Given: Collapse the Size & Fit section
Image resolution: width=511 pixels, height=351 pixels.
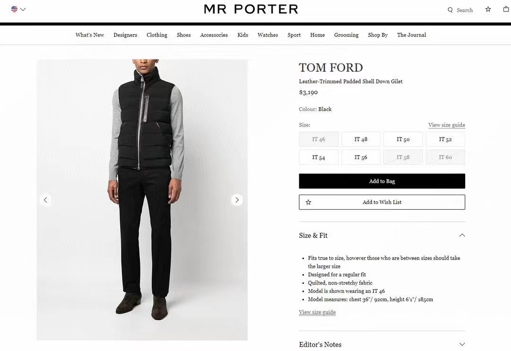Looking at the screenshot, I should pos(462,235).
